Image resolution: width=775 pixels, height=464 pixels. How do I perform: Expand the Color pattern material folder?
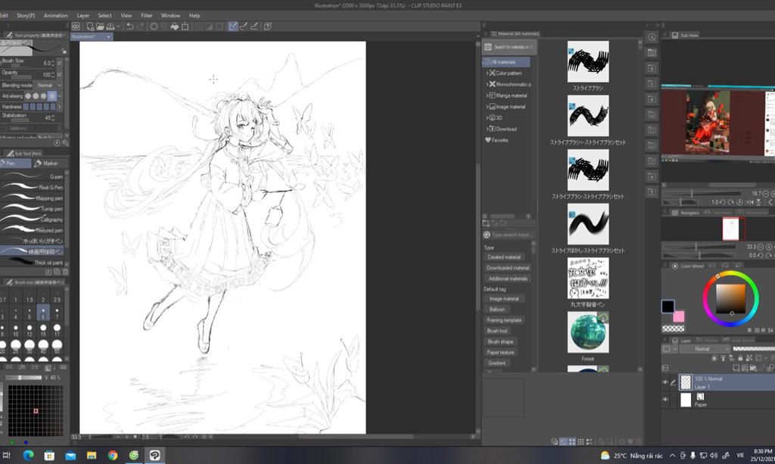[x=487, y=73]
